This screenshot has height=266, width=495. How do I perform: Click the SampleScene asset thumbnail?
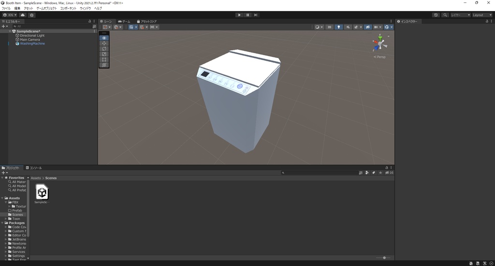coord(42,192)
